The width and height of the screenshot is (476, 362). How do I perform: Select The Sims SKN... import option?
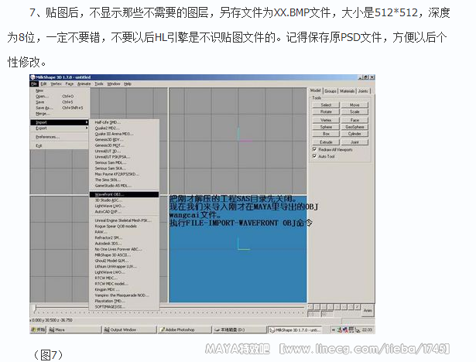(124, 180)
